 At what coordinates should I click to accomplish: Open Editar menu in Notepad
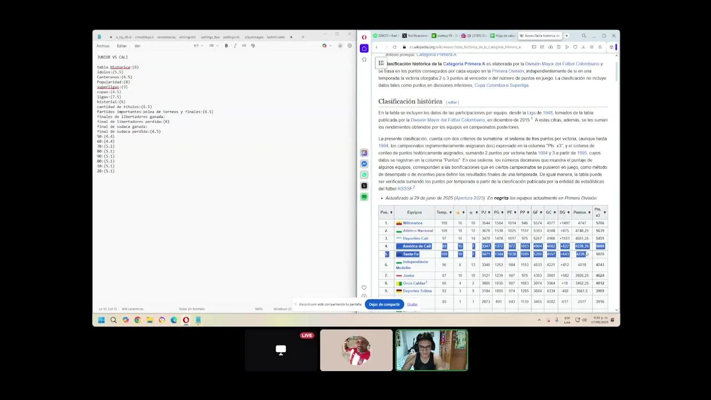[122, 46]
